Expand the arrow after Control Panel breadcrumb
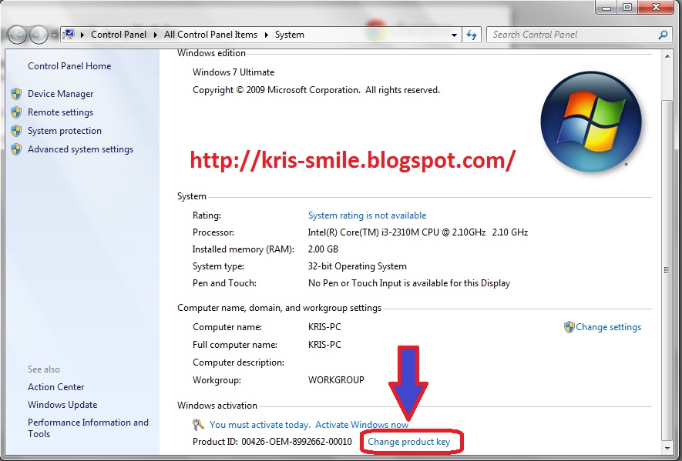Image resolution: width=682 pixels, height=461 pixels. point(155,35)
